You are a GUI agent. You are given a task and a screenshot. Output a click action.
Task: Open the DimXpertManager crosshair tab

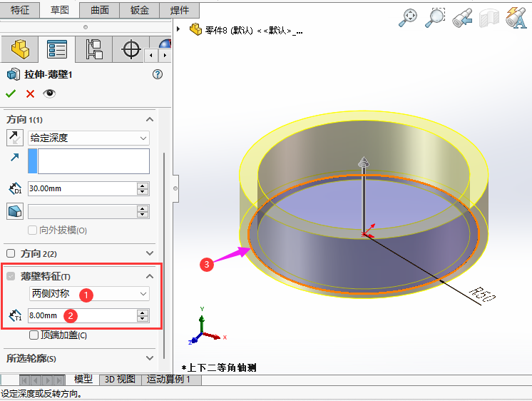(131, 49)
